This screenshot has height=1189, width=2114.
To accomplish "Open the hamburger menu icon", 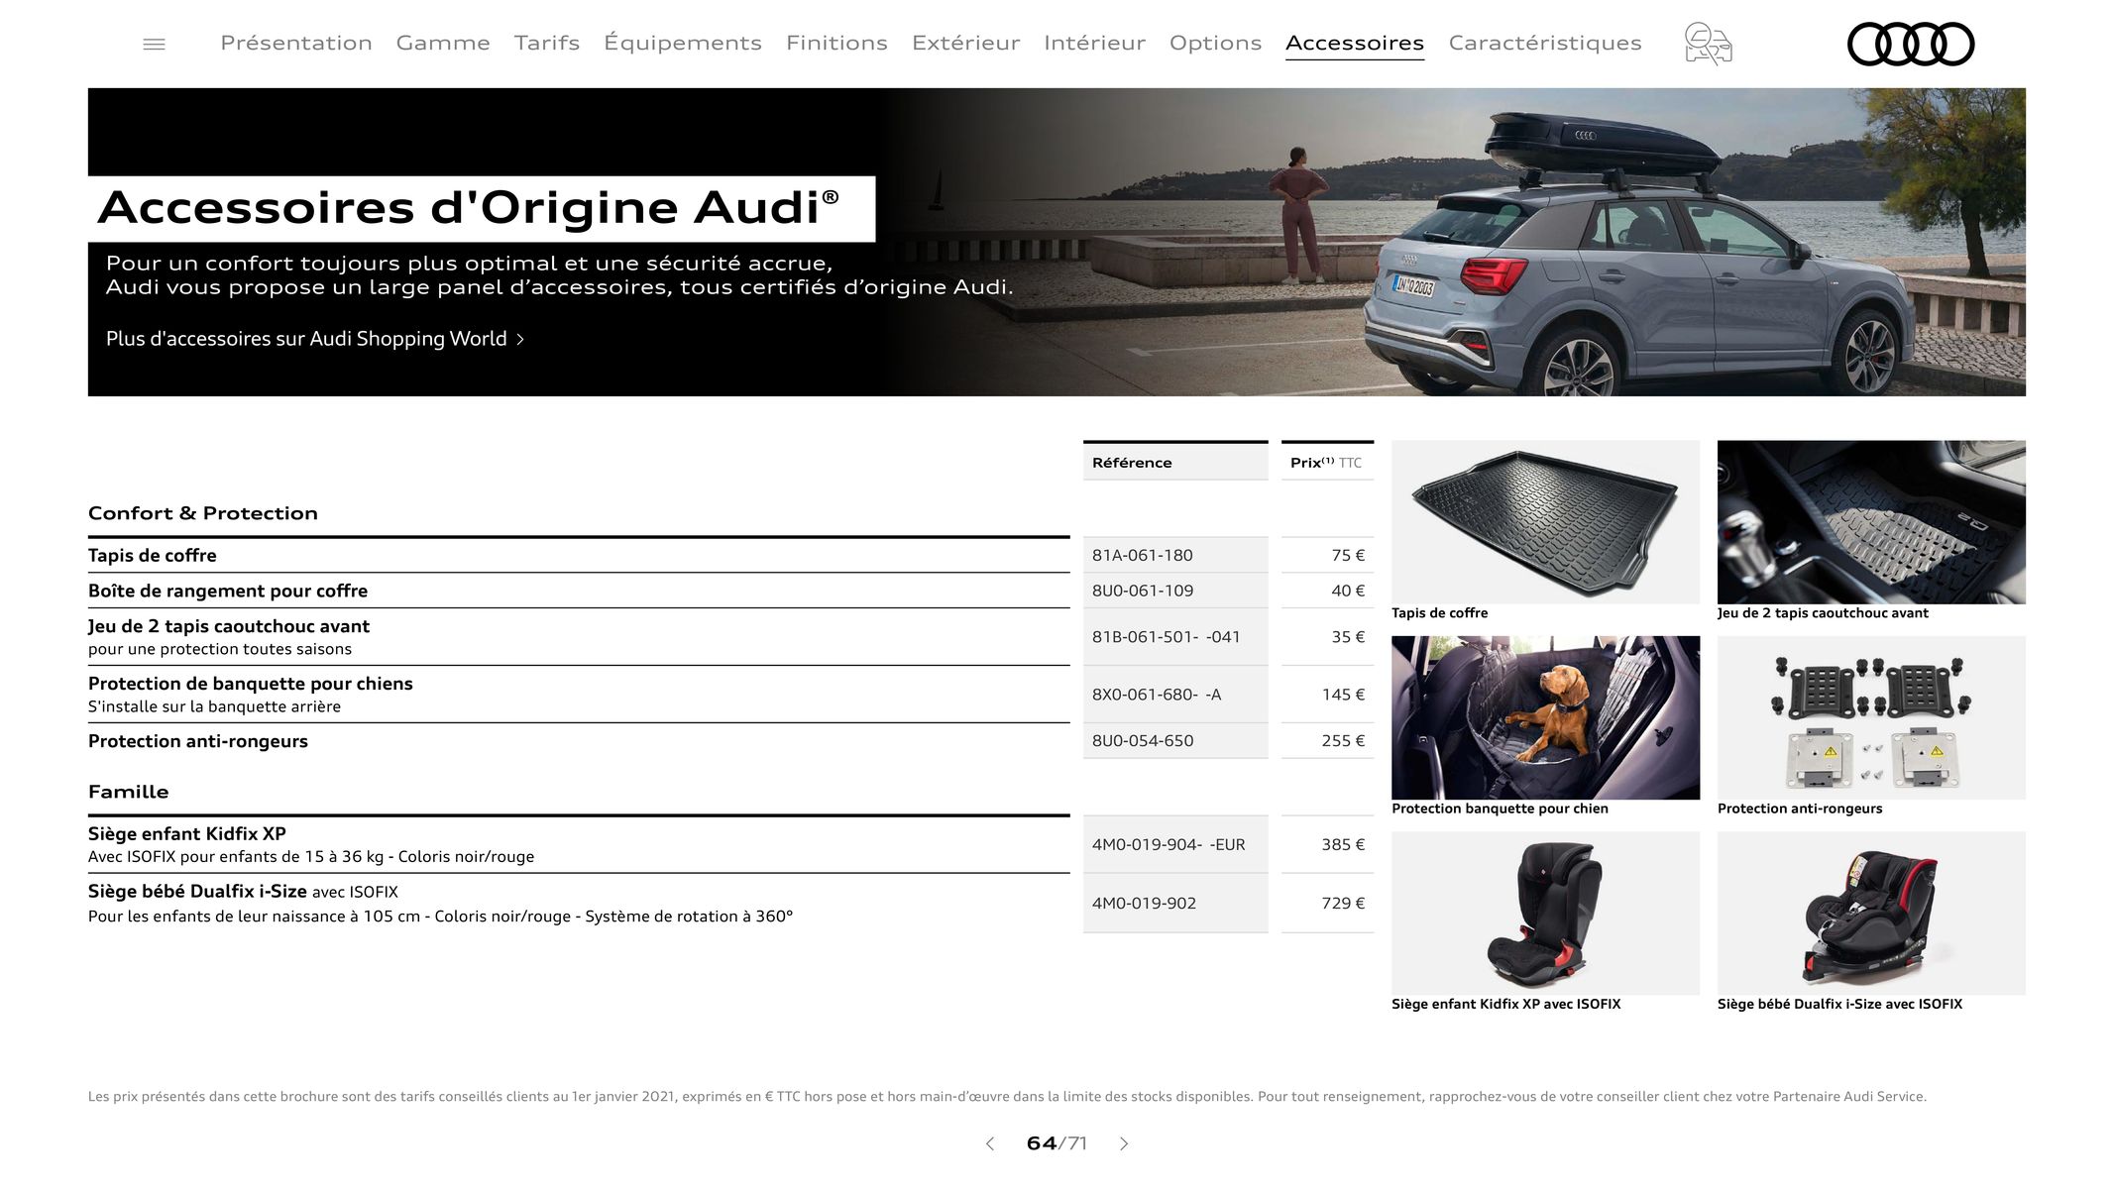I will (154, 44).
